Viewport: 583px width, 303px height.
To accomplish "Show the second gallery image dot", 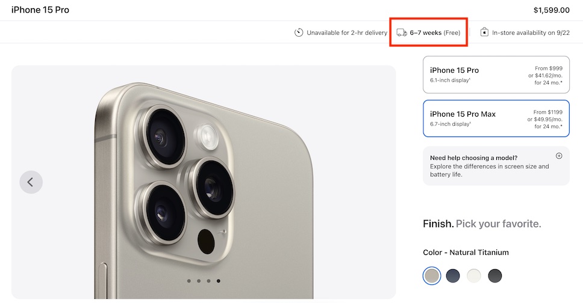I will pyautogui.click(x=199, y=281).
